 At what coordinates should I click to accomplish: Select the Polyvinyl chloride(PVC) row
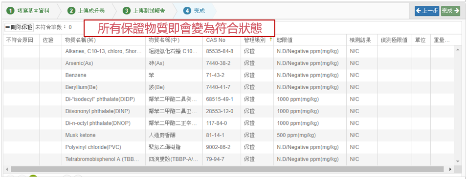point(228,147)
